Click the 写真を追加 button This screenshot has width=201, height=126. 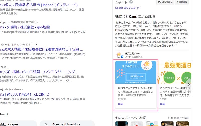click(181, 2)
